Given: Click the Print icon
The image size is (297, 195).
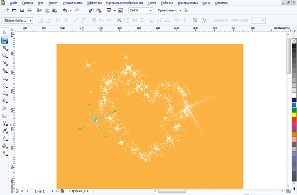Looking at the screenshot, I should tap(29, 10).
